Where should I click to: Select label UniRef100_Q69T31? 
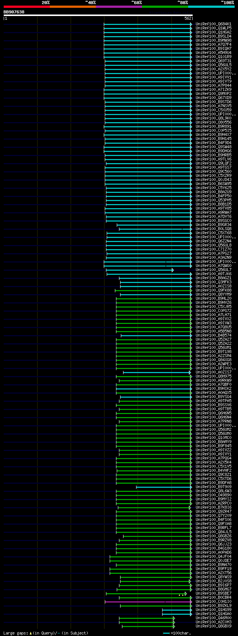[x=213, y=61]
